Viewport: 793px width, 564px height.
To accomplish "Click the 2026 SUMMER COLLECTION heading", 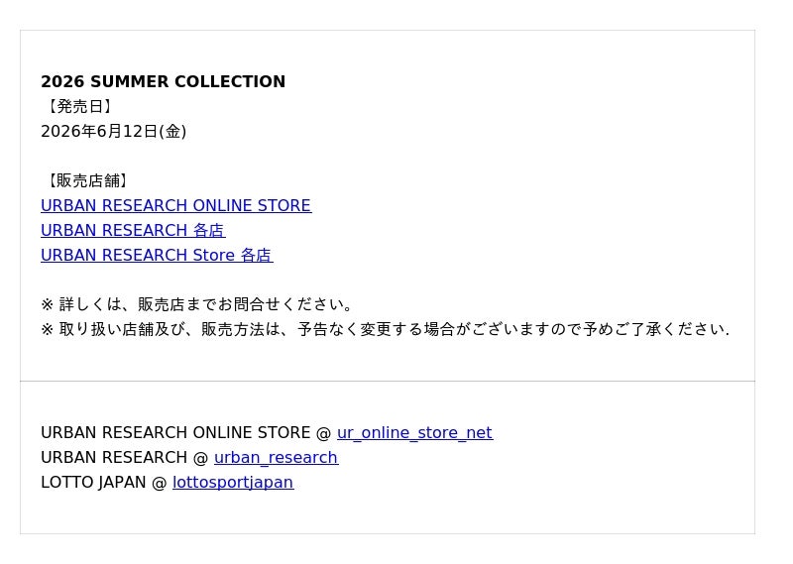I will click(164, 81).
